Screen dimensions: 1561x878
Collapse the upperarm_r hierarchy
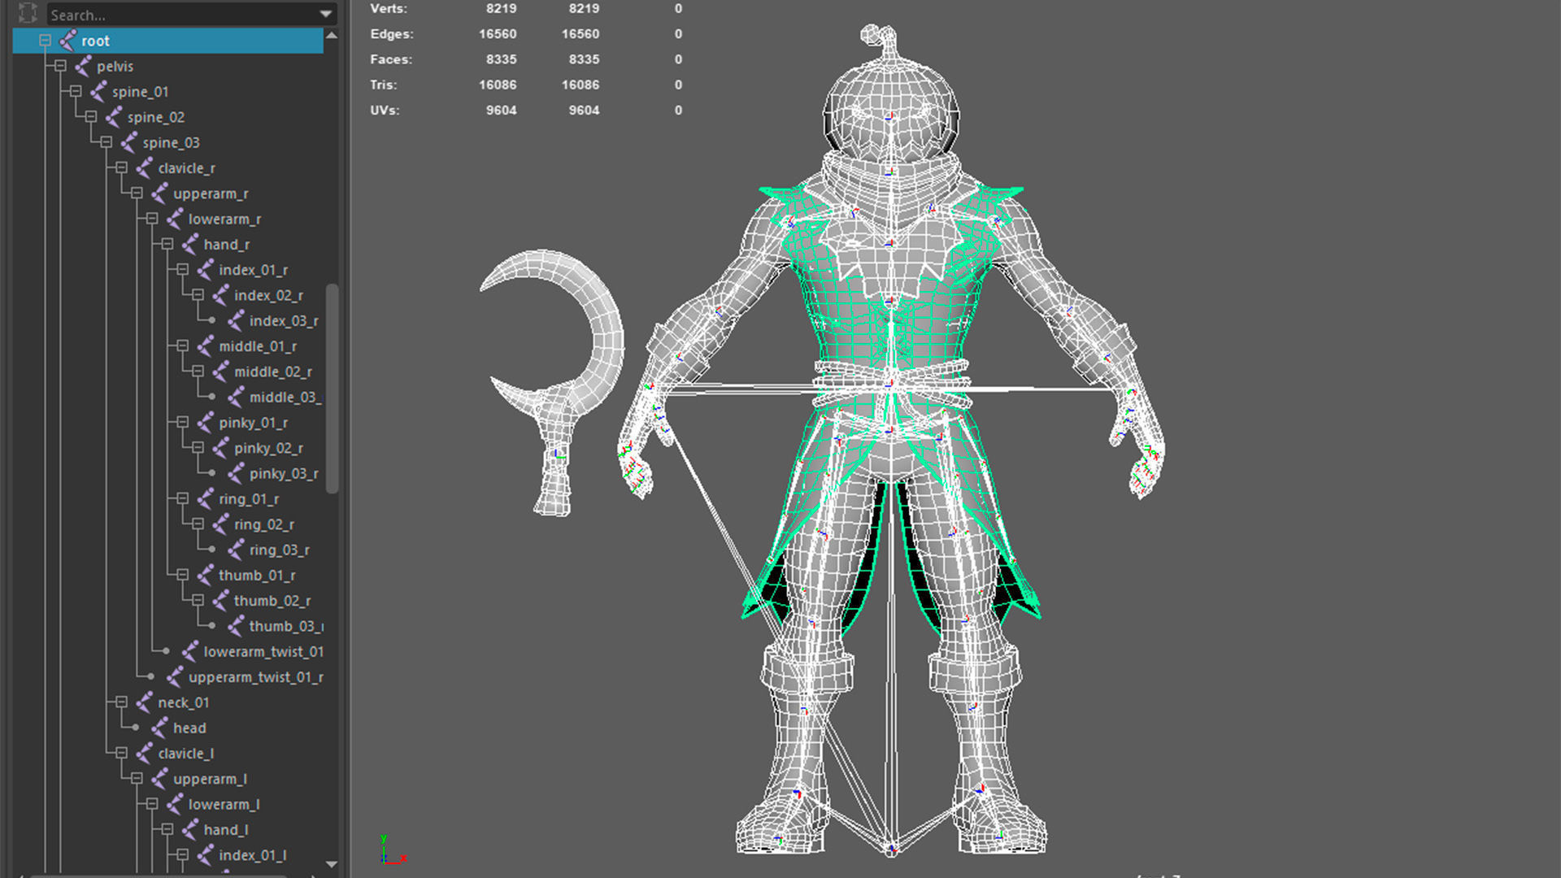pos(137,193)
